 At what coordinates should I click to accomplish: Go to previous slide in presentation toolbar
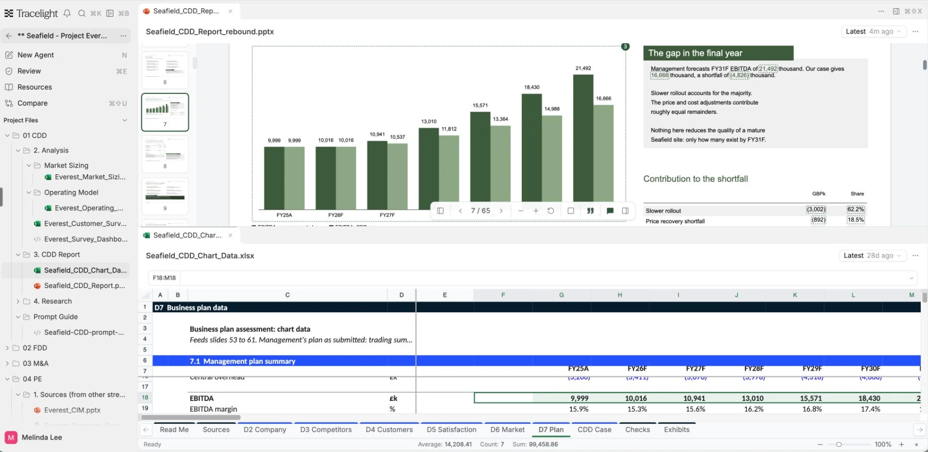[x=460, y=211]
